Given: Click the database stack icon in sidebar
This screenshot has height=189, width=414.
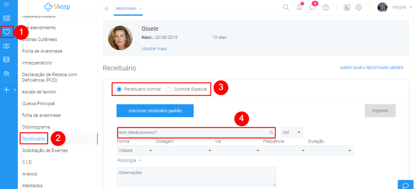Looking at the screenshot, I should point(6,60).
